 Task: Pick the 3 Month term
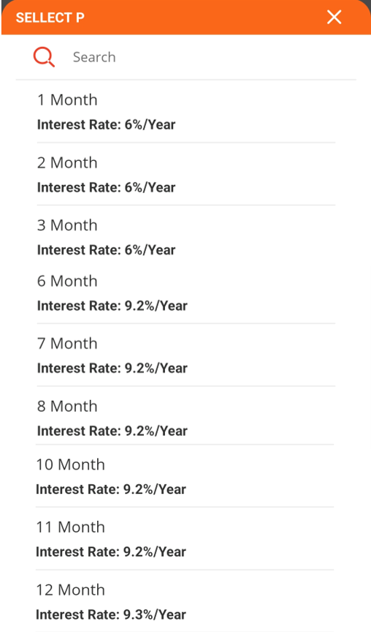[186, 237]
